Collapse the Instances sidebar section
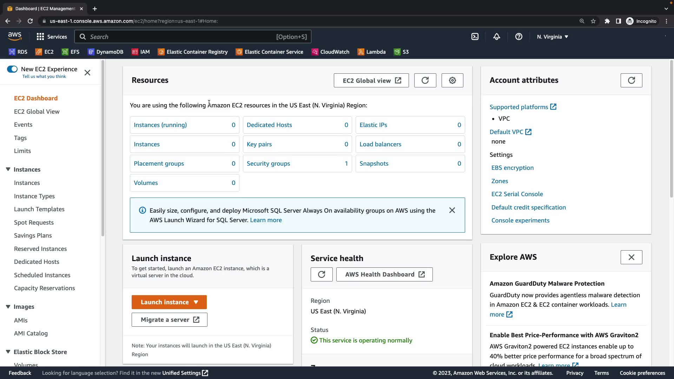The height and width of the screenshot is (379, 674). point(8,169)
